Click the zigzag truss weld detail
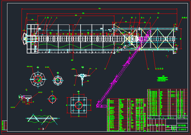Viewport: 191px width, 135px height. (43, 119)
